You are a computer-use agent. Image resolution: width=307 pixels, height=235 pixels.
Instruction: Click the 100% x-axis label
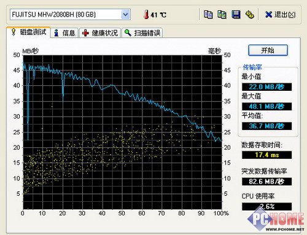coord(221,214)
